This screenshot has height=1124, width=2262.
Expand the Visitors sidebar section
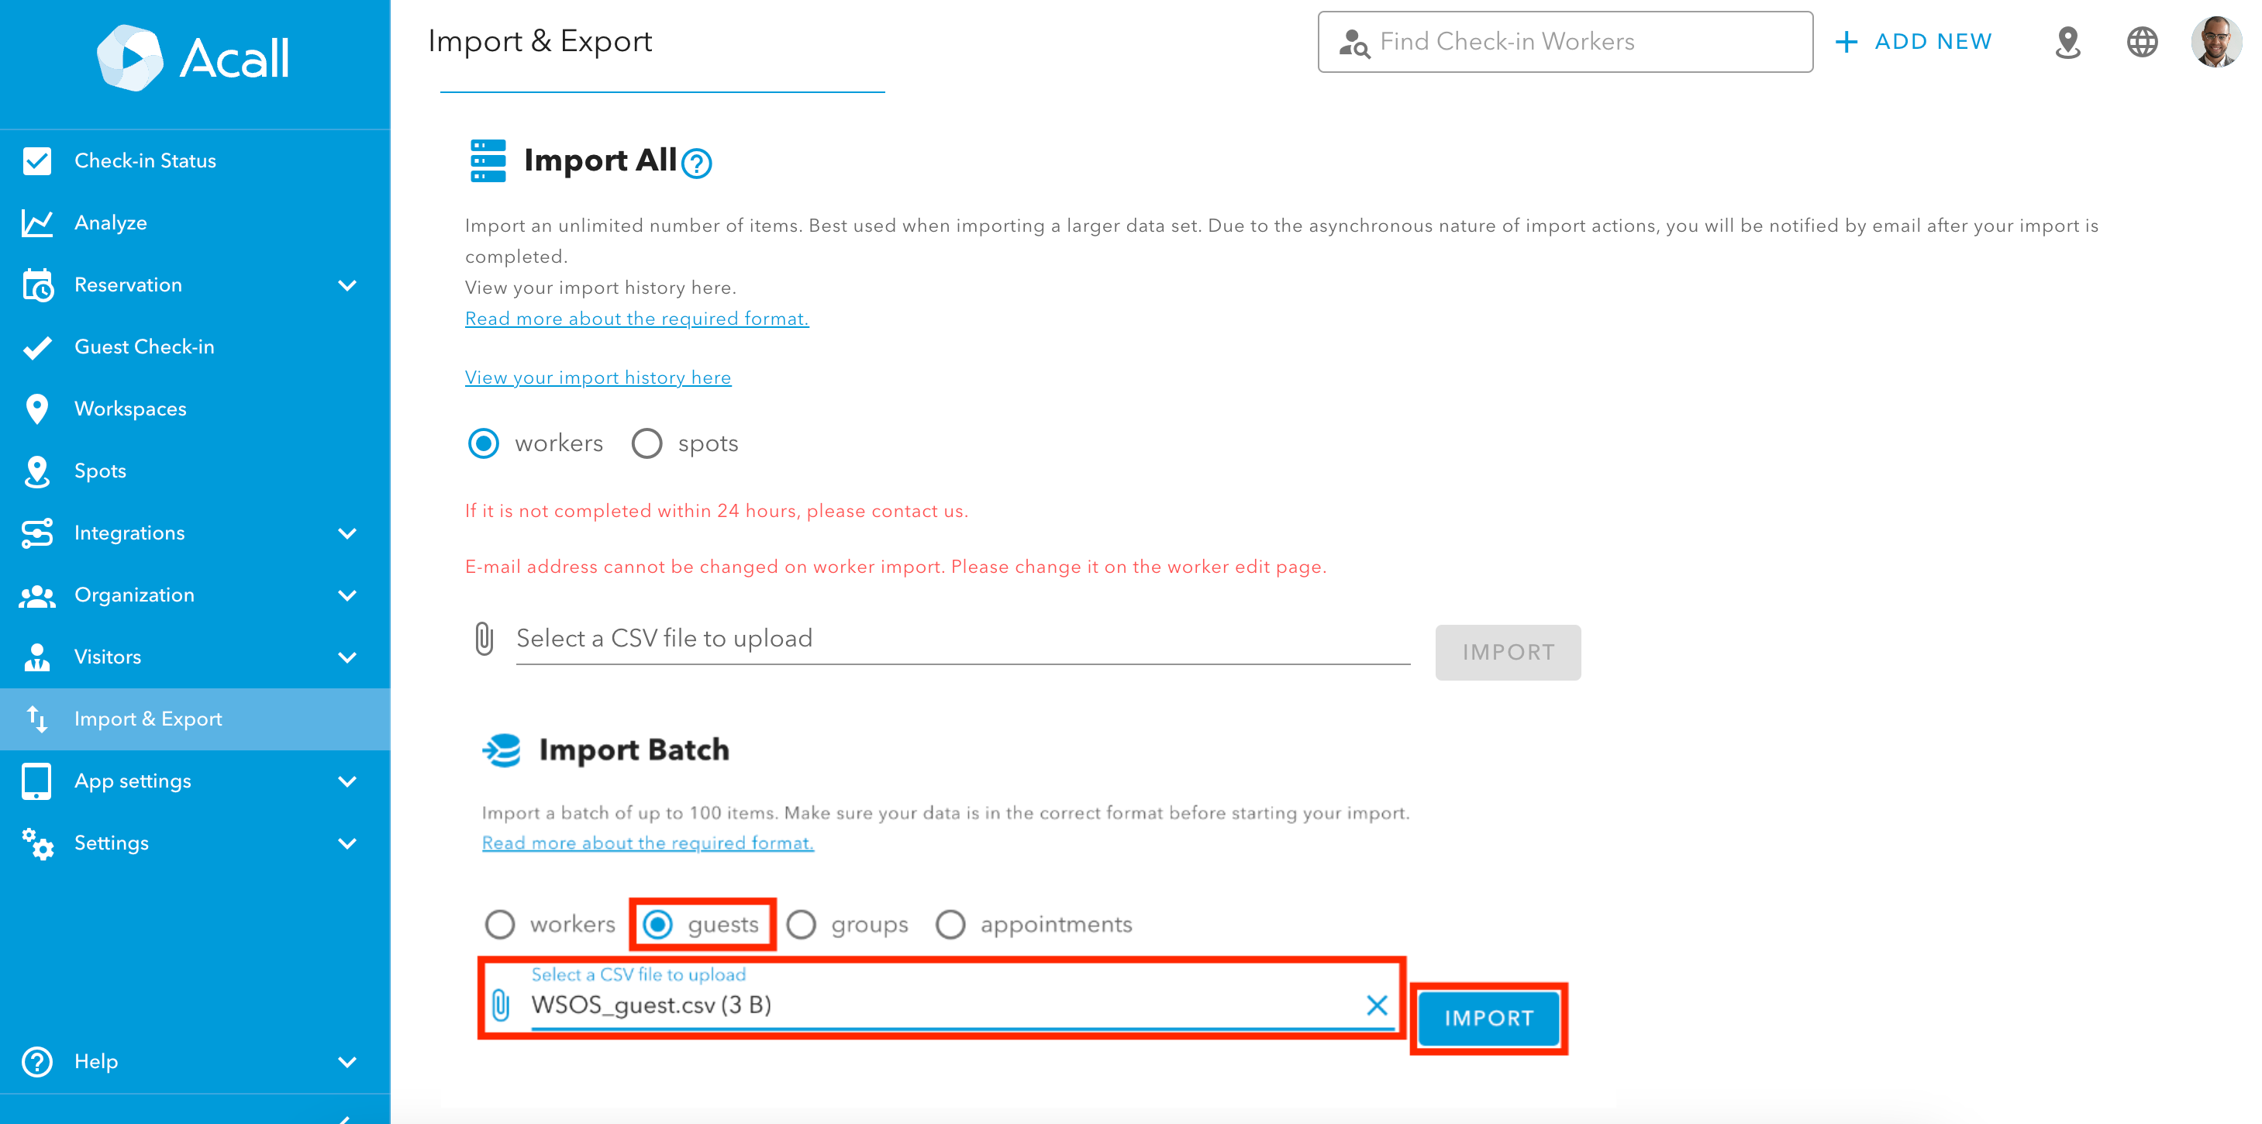click(x=348, y=657)
